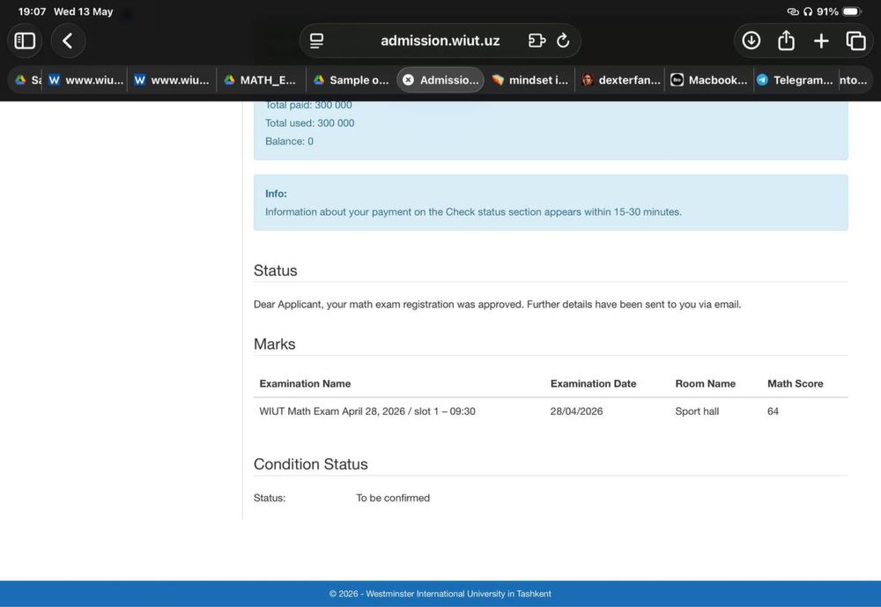Image resolution: width=881 pixels, height=607 pixels.
Task: Open the page reader menu icon
Action: [x=317, y=41]
